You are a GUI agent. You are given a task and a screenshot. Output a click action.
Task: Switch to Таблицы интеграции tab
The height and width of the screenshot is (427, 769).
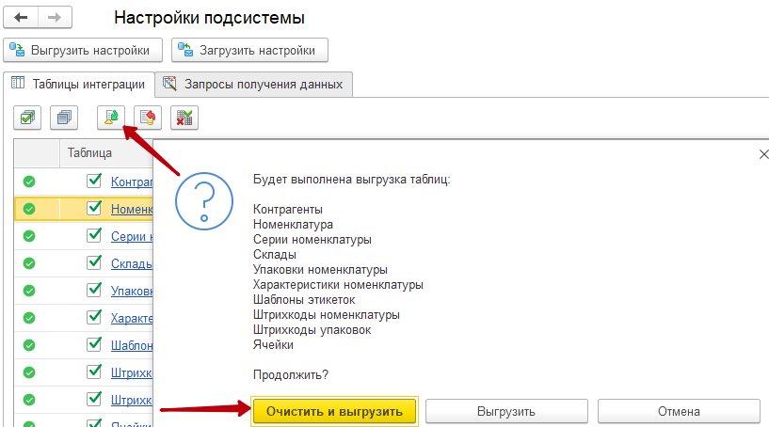click(78, 85)
